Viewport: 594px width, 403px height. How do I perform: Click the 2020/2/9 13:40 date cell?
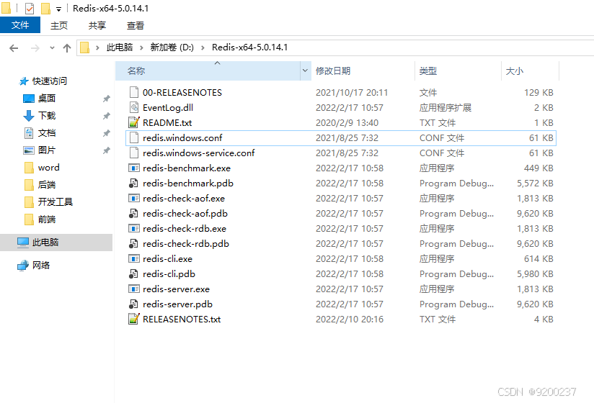click(347, 123)
